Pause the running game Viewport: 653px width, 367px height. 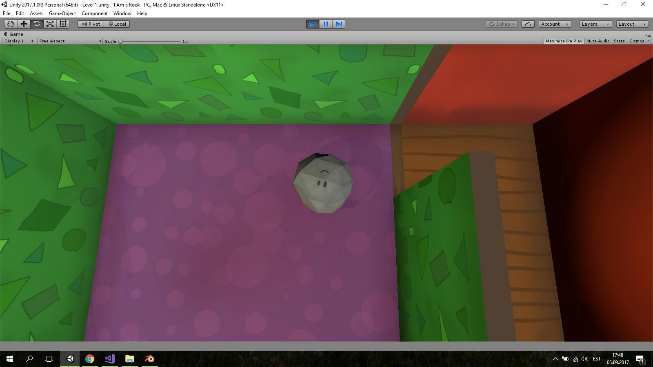tap(326, 24)
